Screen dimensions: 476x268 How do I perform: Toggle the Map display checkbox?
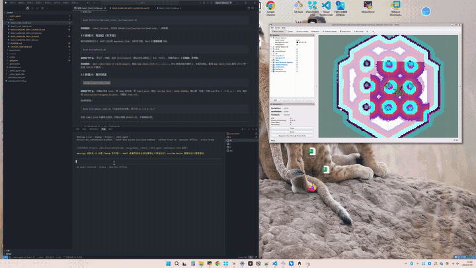[x=297, y=60]
